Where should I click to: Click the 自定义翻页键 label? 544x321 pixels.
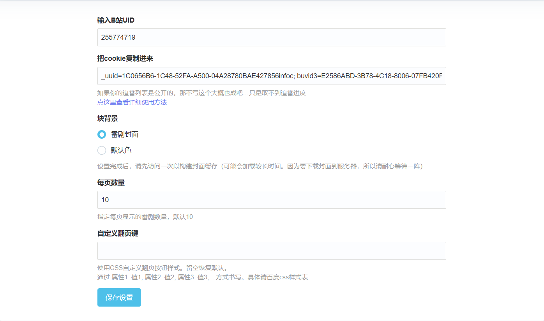pyautogui.click(x=118, y=234)
